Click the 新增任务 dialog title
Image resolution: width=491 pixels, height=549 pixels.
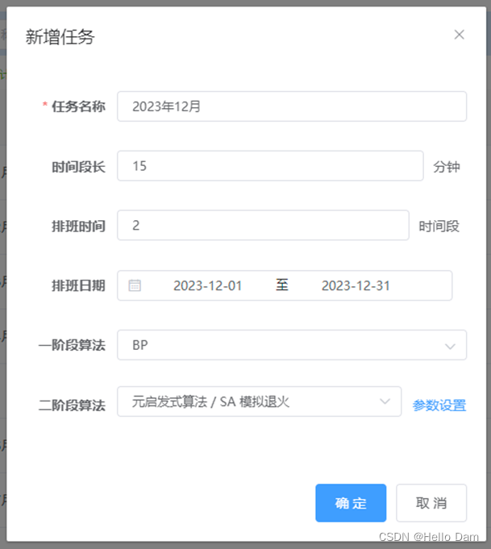60,37
